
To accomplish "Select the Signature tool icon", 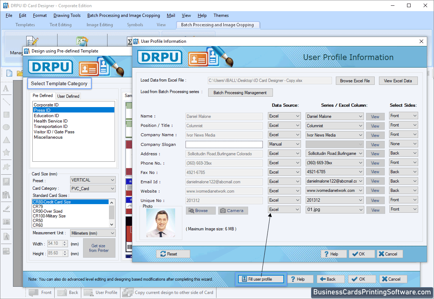I will pos(6,208).
